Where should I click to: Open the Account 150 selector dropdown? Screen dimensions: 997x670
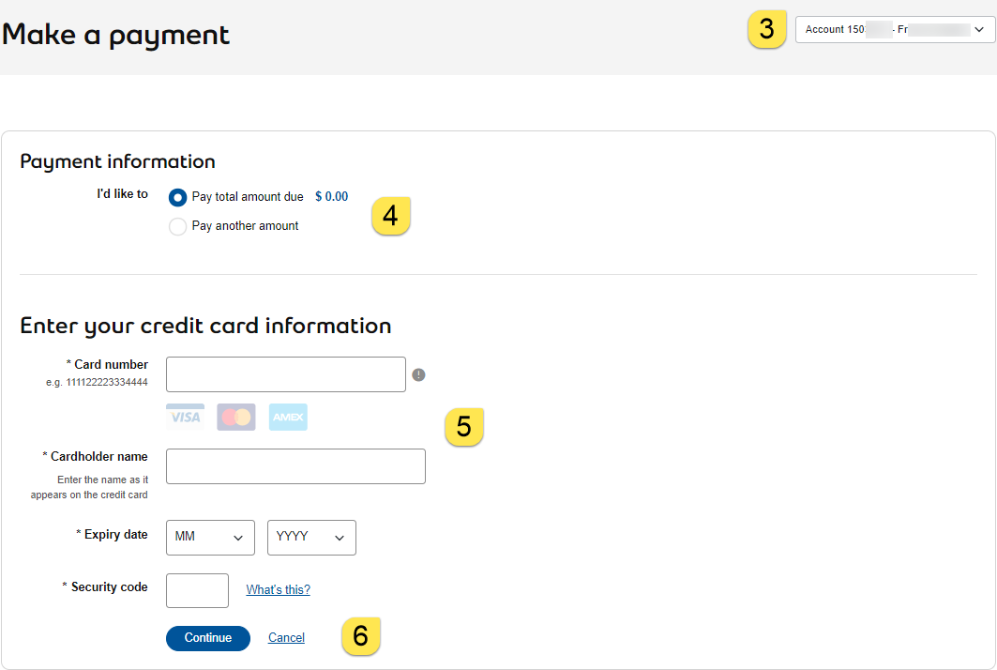(894, 29)
